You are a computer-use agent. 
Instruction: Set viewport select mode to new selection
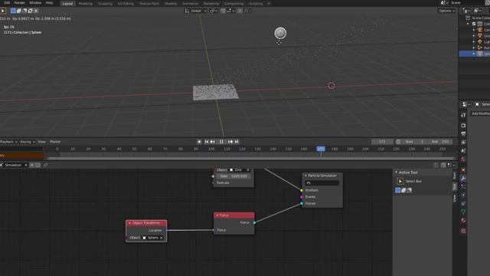click(13, 11)
